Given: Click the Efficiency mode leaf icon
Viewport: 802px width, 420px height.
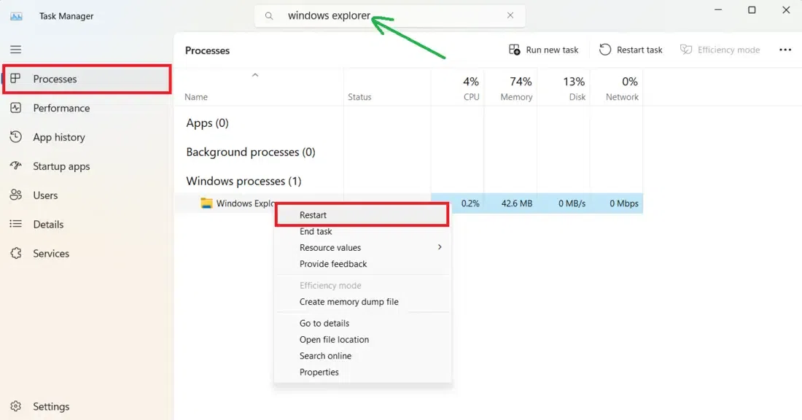Looking at the screenshot, I should click(x=686, y=50).
